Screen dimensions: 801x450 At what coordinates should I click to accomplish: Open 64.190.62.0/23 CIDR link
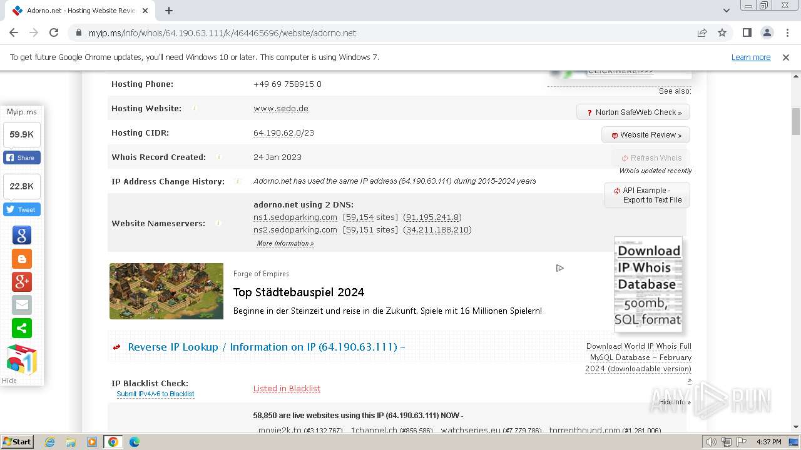[283, 132]
